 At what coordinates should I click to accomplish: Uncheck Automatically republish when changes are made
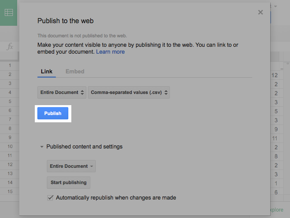click(x=50, y=198)
